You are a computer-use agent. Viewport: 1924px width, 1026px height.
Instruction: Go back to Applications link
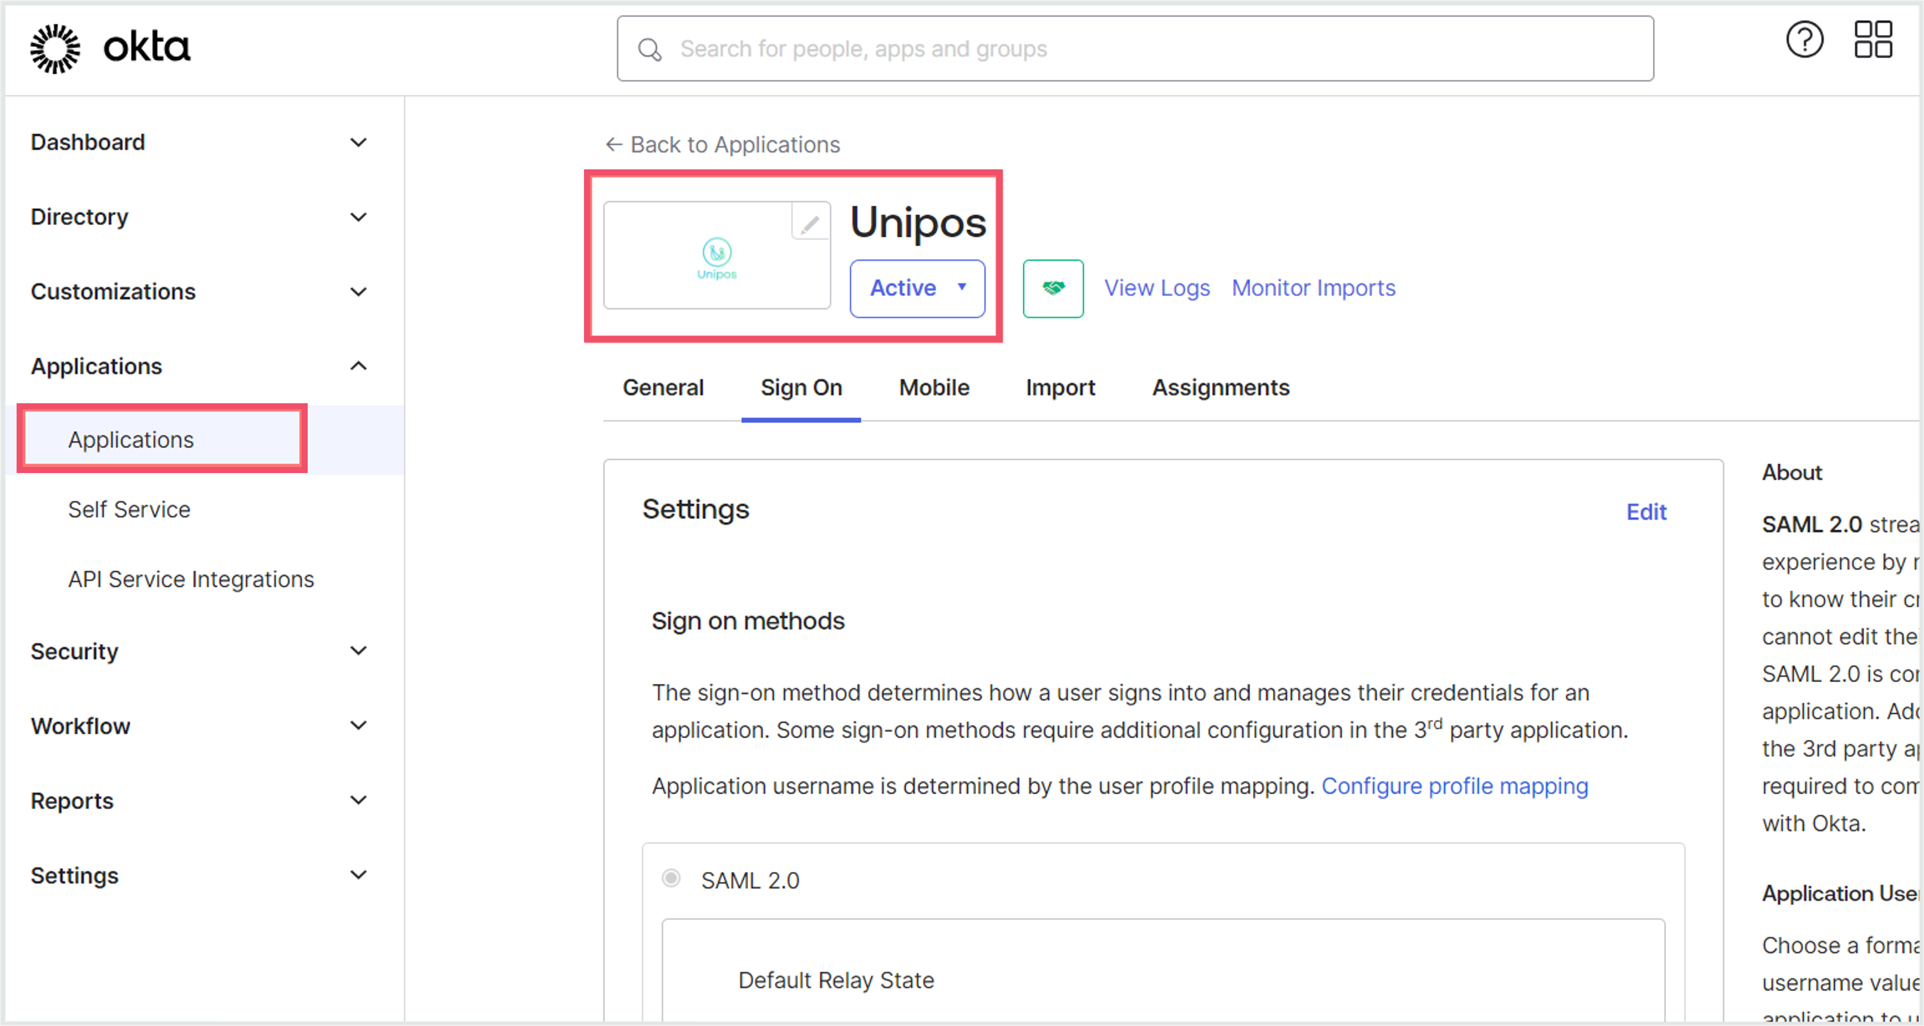click(x=722, y=144)
